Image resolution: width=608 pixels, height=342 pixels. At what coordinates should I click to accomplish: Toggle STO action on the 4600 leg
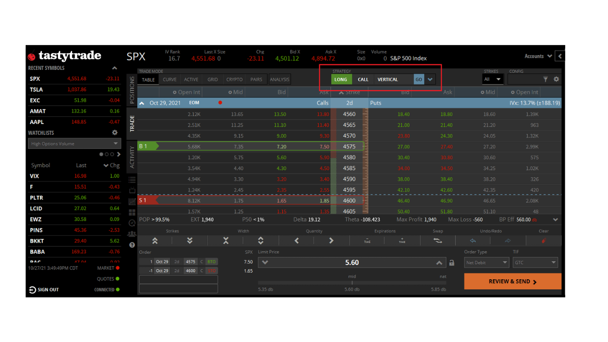[x=211, y=271]
